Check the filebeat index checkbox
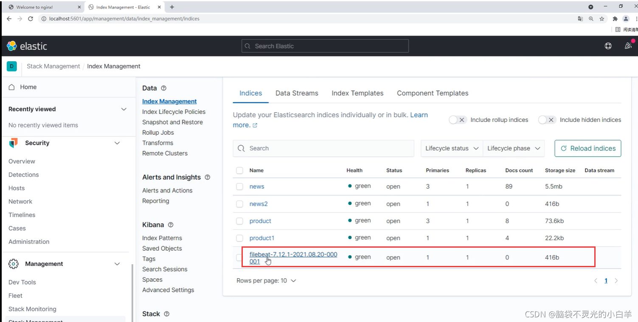The width and height of the screenshot is (638, 322). pyautogui.click(x=239, y=257)
